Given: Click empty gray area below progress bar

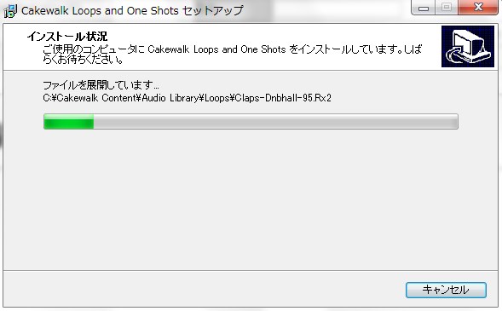Looking at the screenshot, I should (250, 199).
